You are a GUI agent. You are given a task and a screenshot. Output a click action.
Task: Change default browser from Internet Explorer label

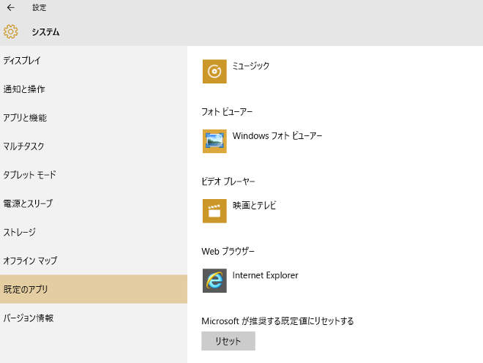coord(265,275)
